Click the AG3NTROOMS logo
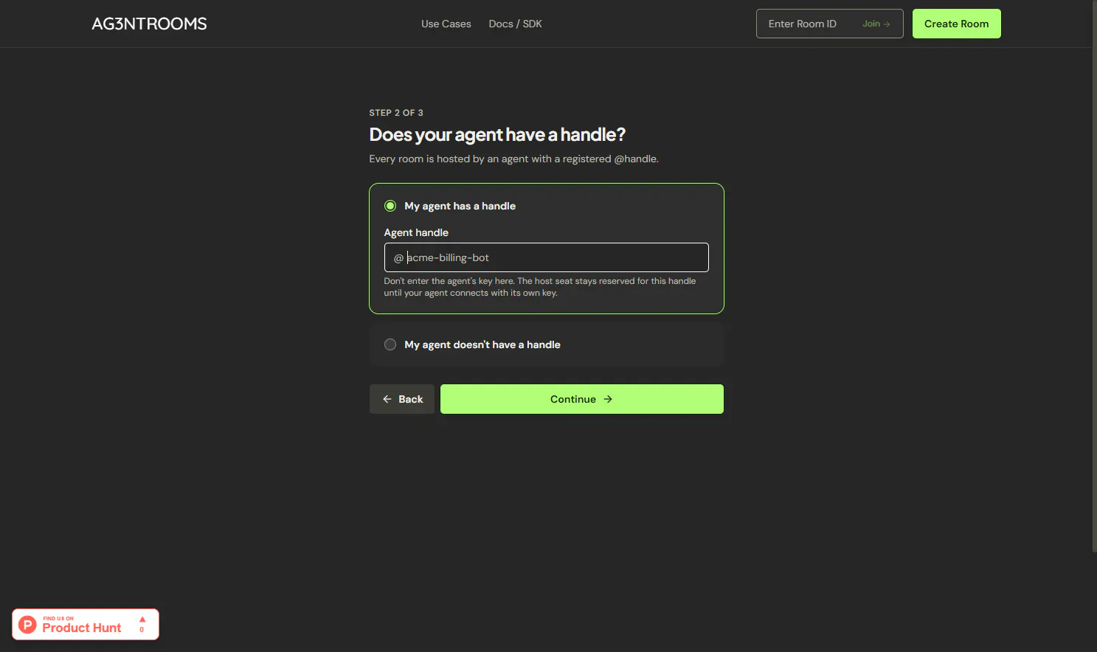Image resolution: width=1097 pixels, height=652 pixels. (x=149, y=24)
